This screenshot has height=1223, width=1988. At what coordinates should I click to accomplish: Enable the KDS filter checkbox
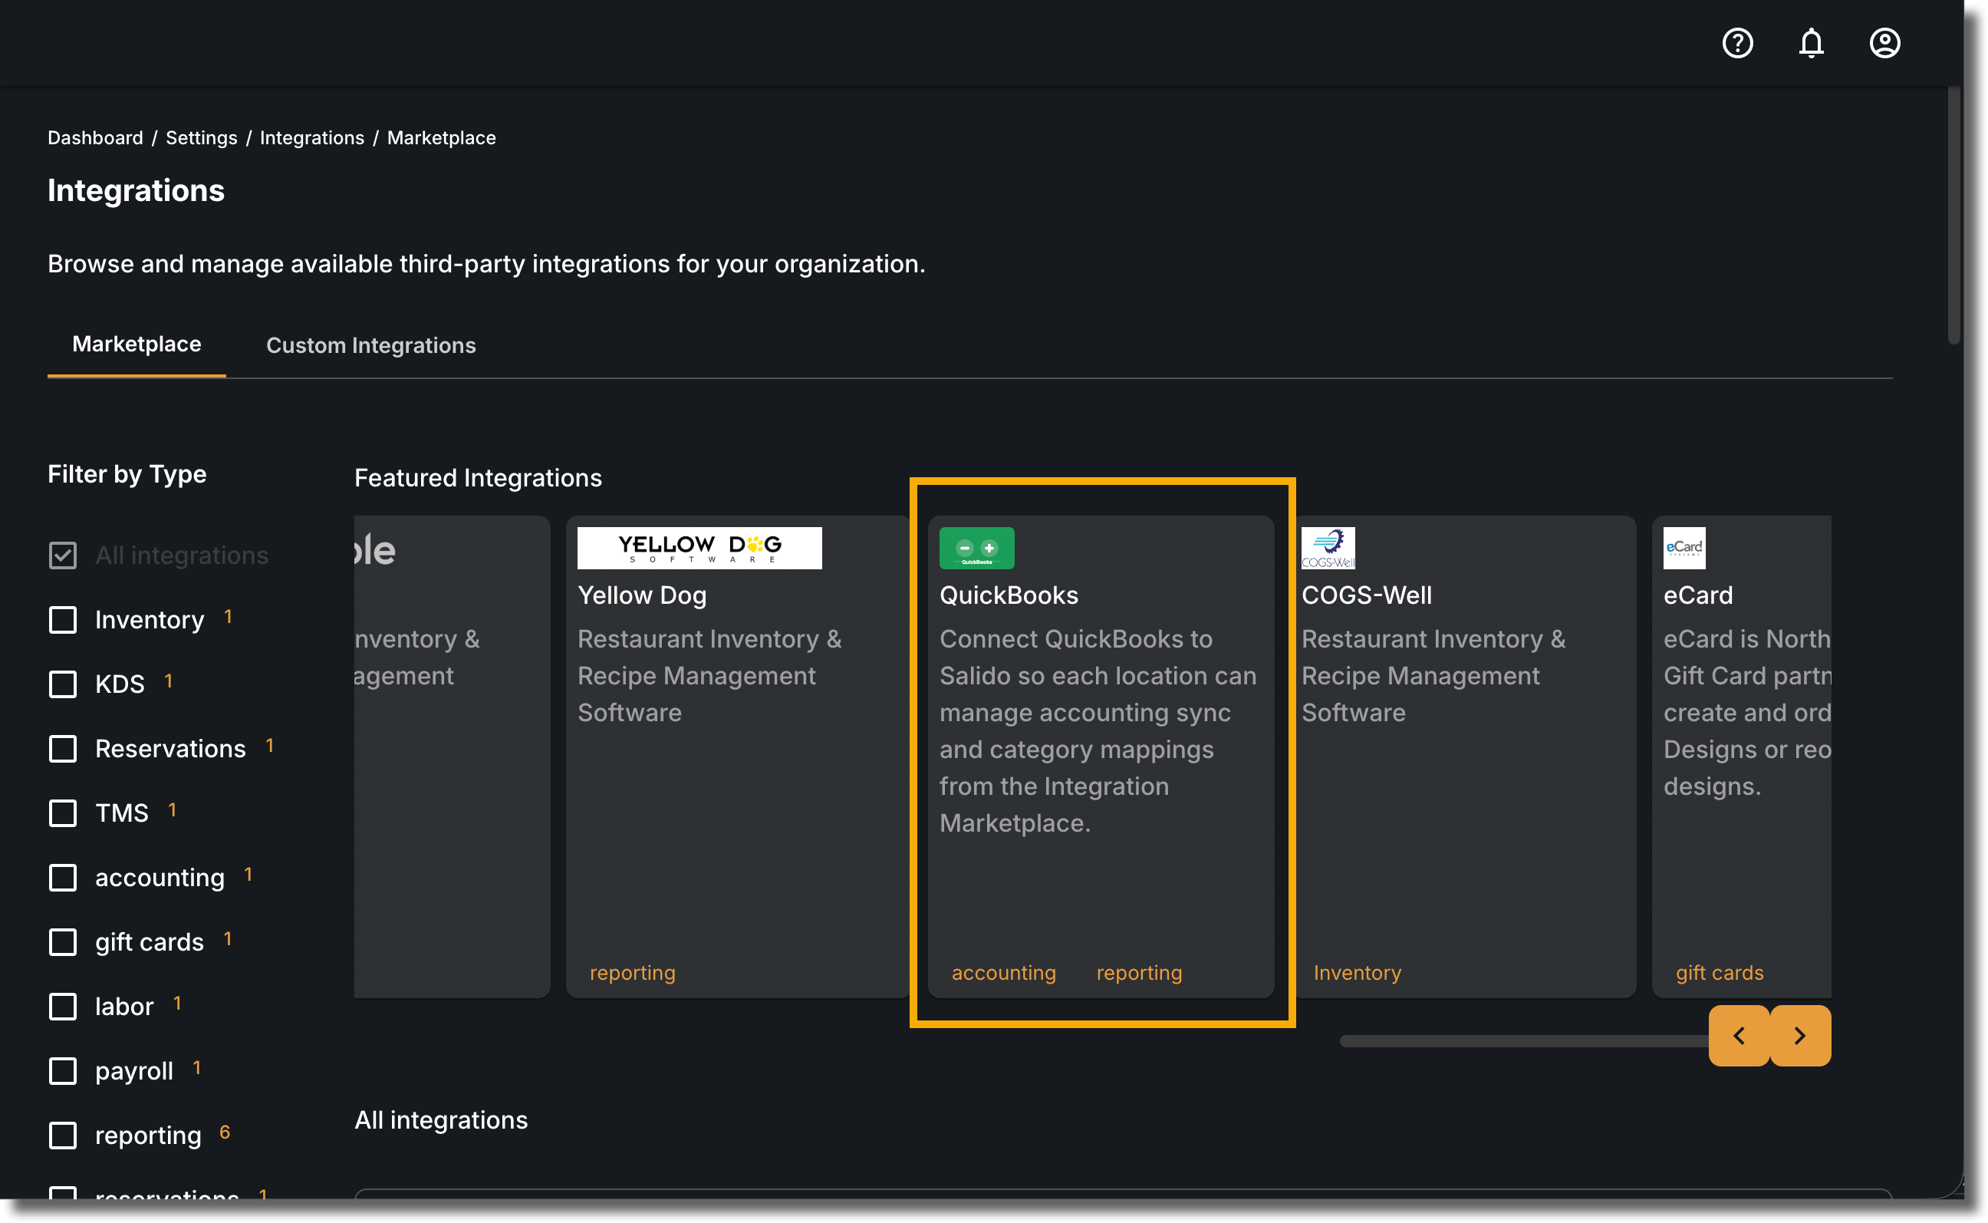pyautogui.click(x=63, y=684)
